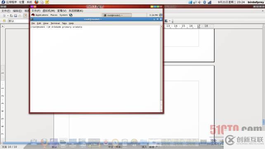The width and height of the screenshot is (265, 149).
Task: Open terminal Terminal menu
Action: point(55,23)
